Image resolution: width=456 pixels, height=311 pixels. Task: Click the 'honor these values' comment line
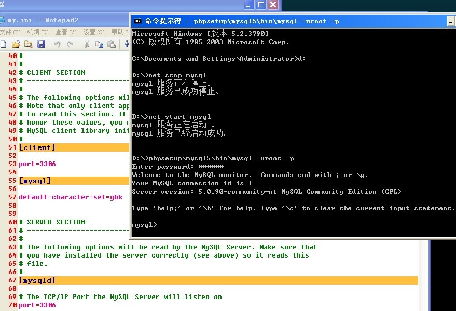point(74,123)
